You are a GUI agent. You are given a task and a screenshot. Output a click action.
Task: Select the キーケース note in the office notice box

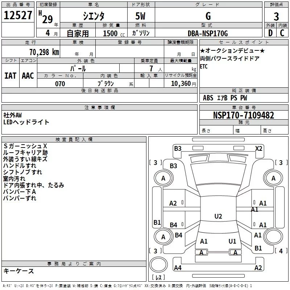coord(19,271)
